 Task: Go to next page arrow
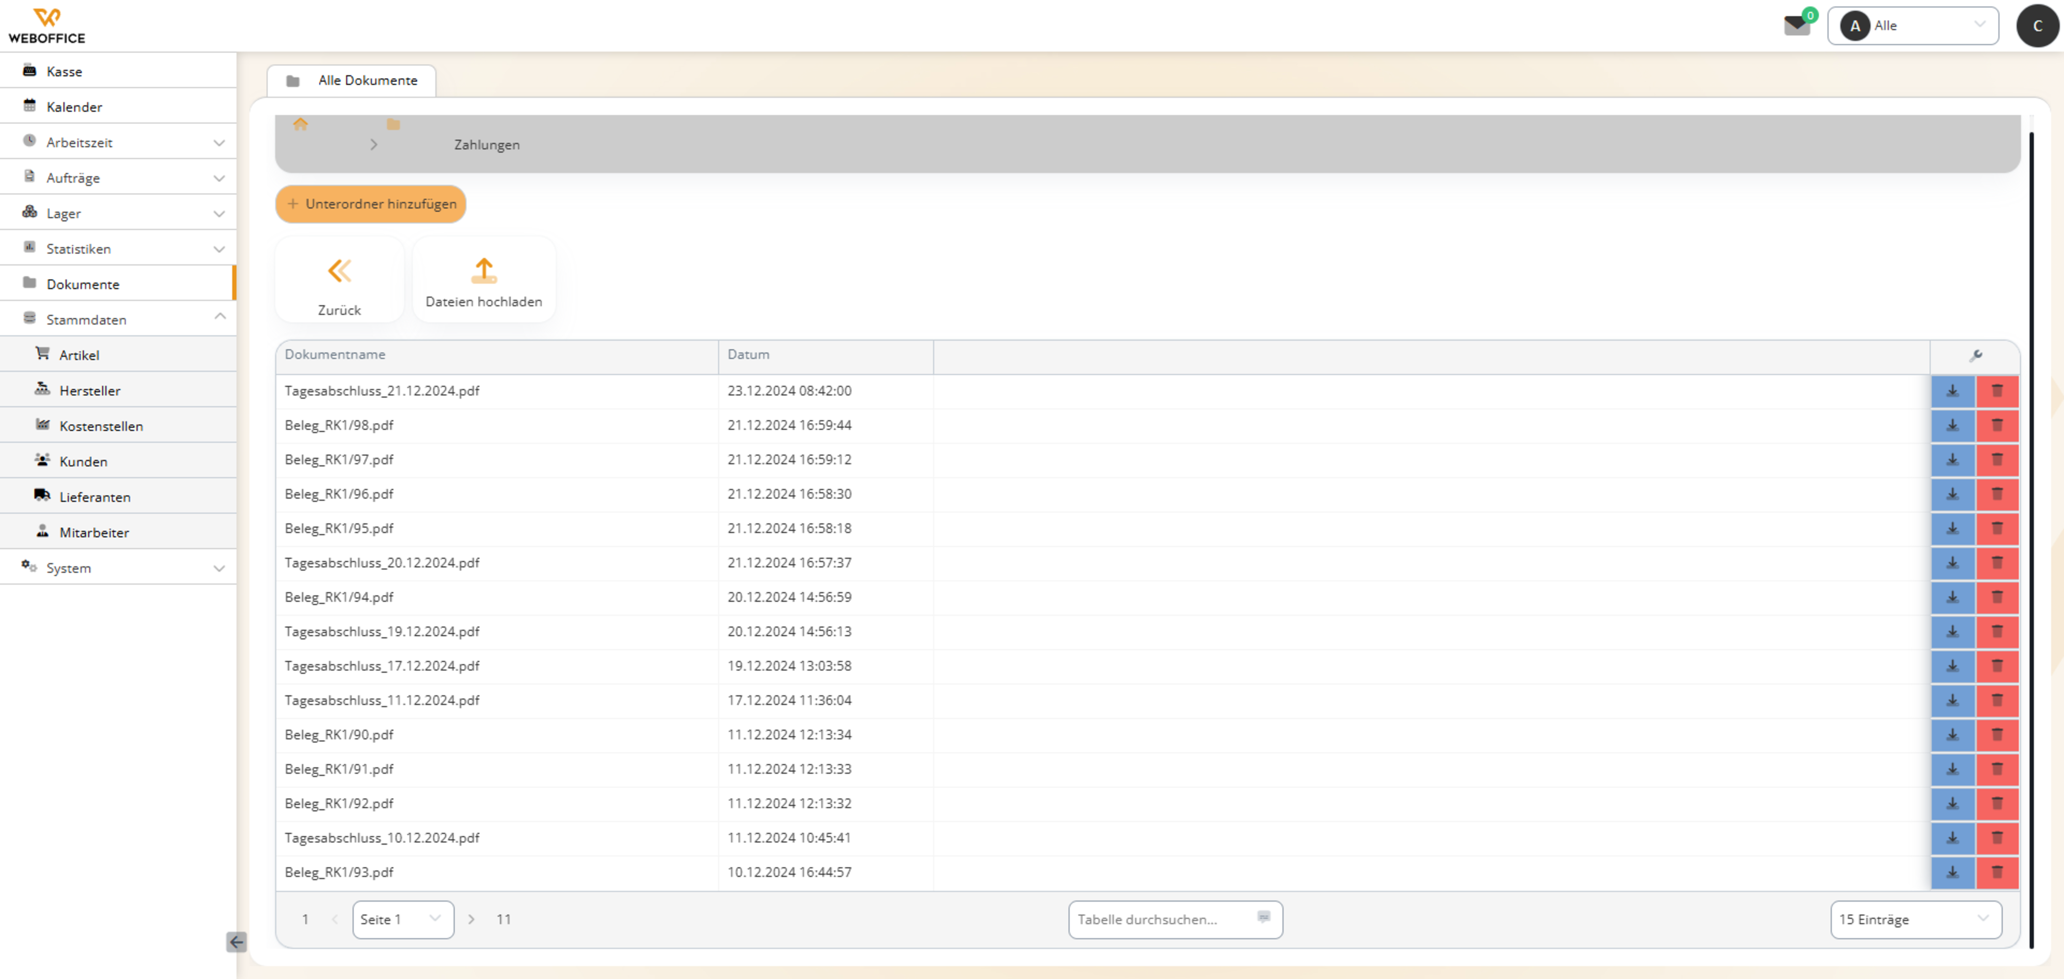(471, 919)
